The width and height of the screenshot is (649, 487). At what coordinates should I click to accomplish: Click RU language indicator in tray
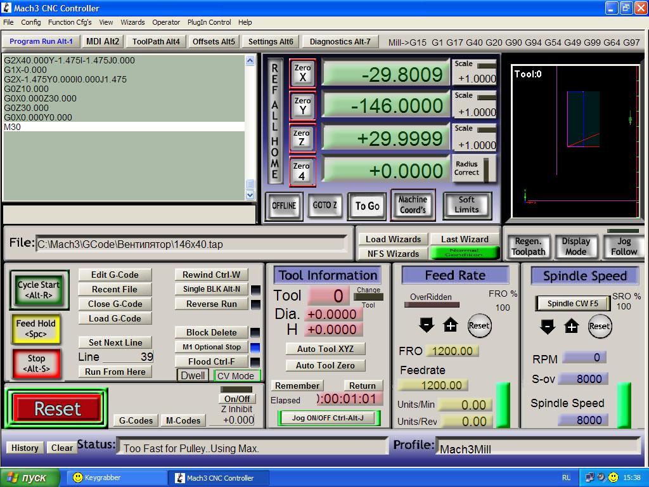click(x=566, y=477)
